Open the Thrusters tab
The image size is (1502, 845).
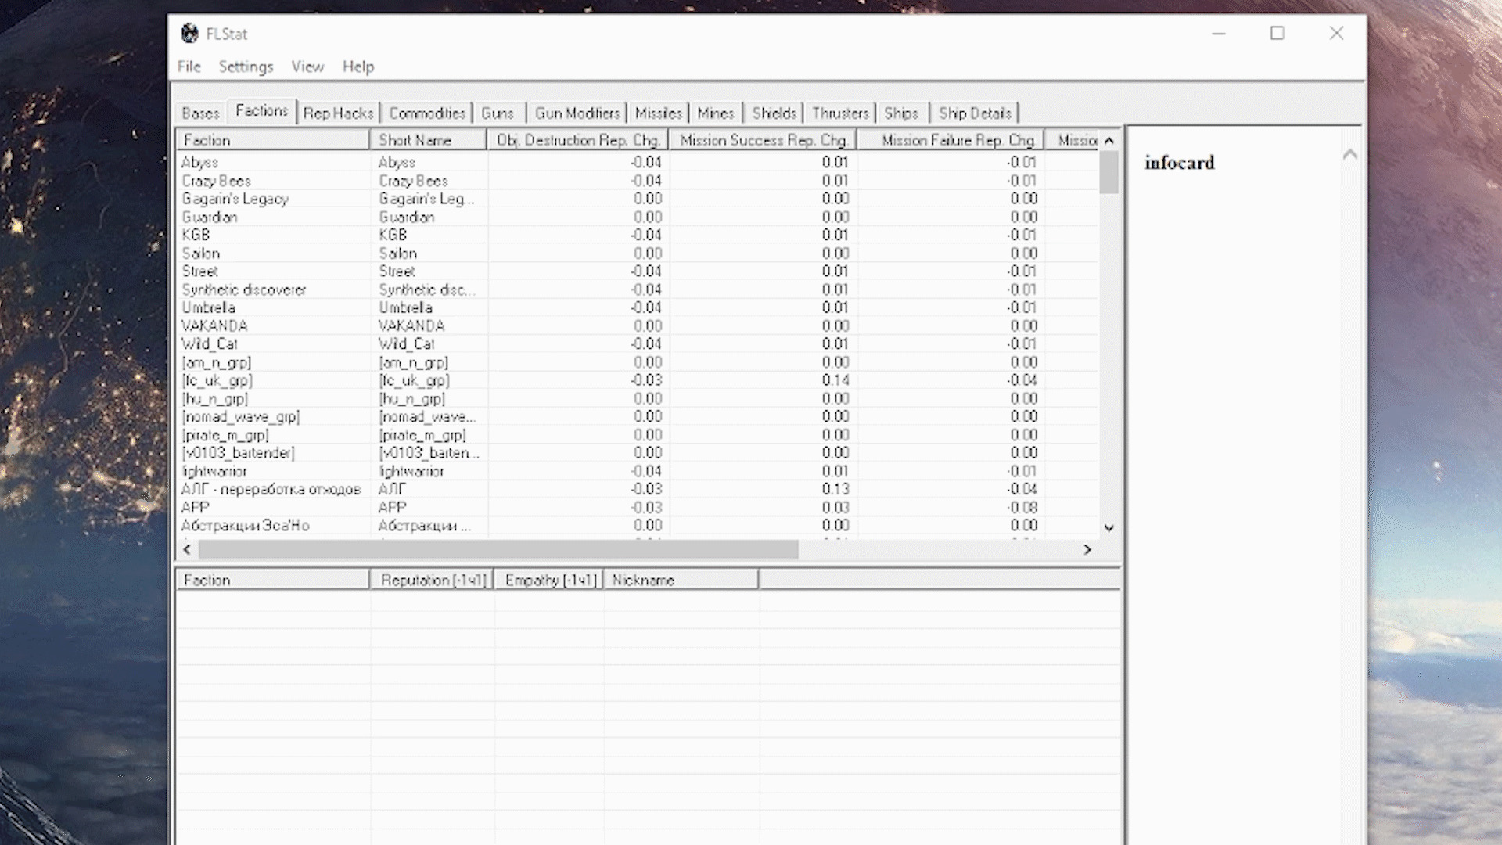840,113
